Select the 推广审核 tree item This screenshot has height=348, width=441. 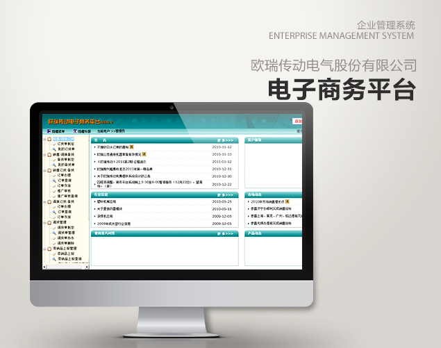[65, 191]
